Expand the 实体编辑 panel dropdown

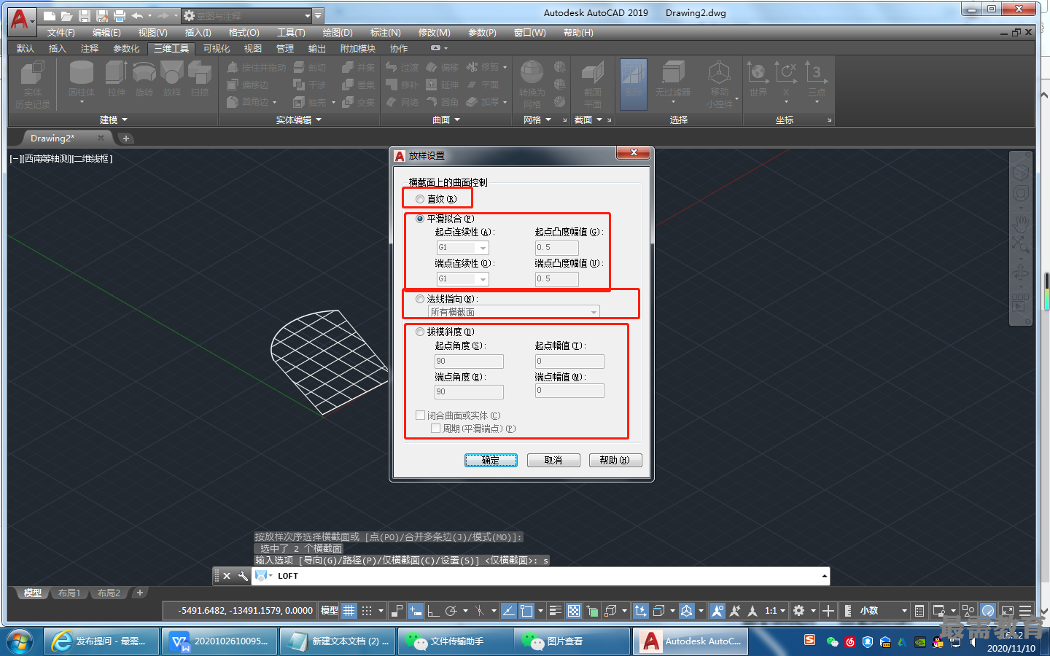(x=299, y=120)
